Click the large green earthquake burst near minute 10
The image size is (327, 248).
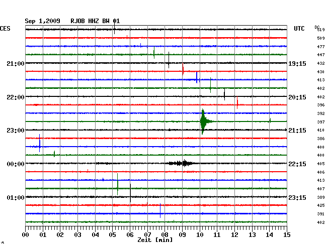click(x=204, y=121)
